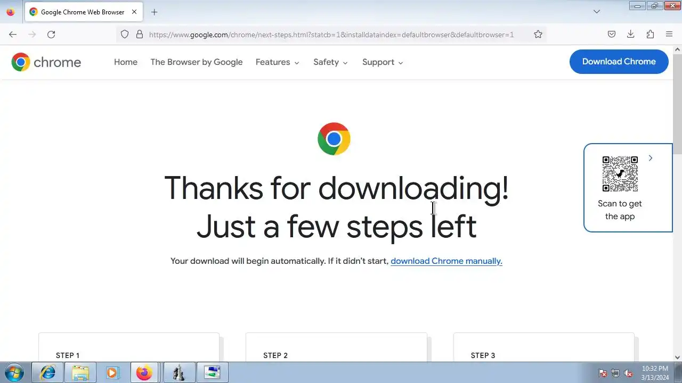Screen dimensions: 682x383
Task: Click the large Chrome logo above heading
Action: (334, 139)
